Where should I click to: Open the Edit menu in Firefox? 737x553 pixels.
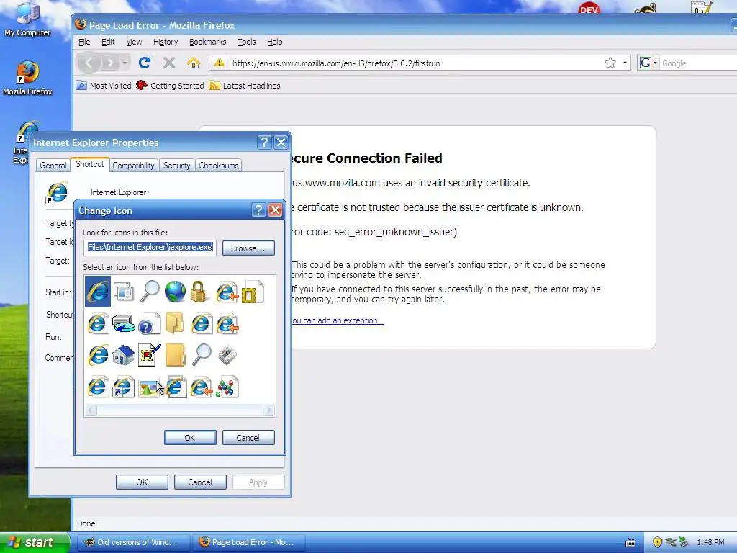click(x=108, y=42)
